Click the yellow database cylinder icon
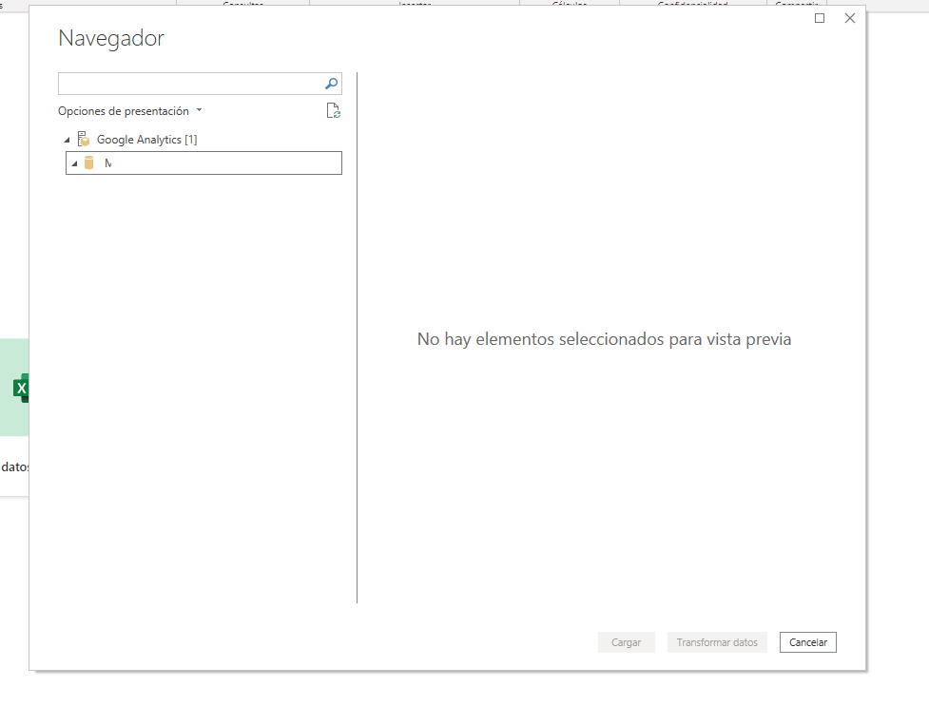 click(x=88, y=162)
